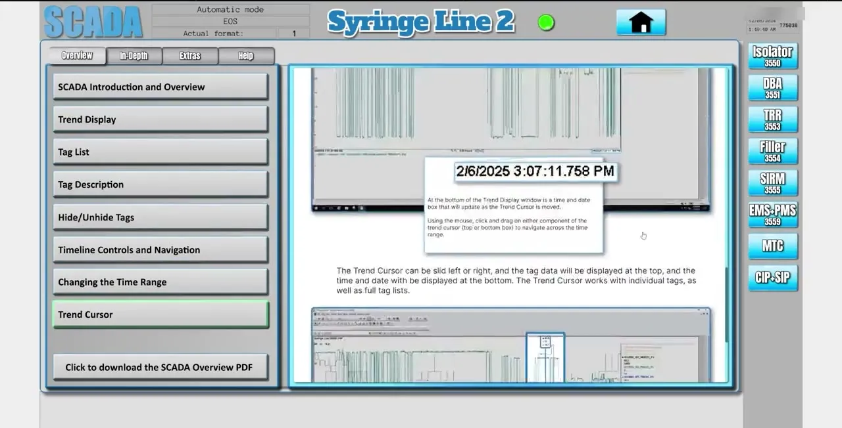This screenshot has width=842, height=428.
Task: Open SCADA Introduction and Overview topic
Action: [x=161, y=87]
